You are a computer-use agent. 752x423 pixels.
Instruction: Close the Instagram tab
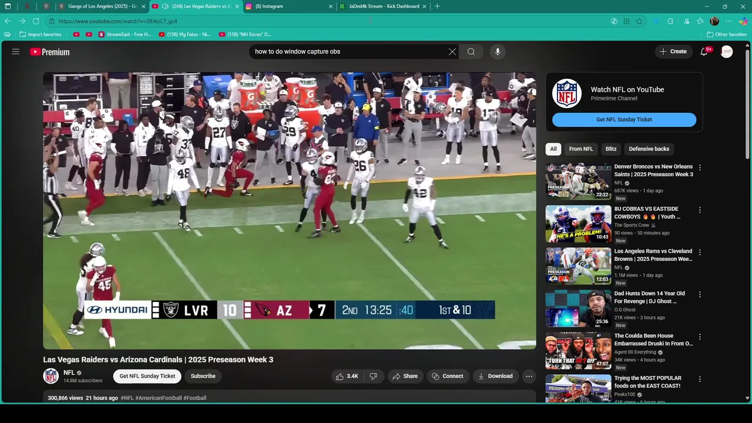331,6
